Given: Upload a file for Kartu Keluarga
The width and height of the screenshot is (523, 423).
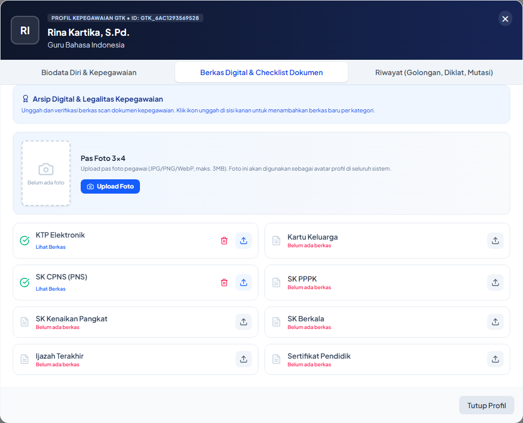Looking at the screenshot, I should (x=495, y=241).
